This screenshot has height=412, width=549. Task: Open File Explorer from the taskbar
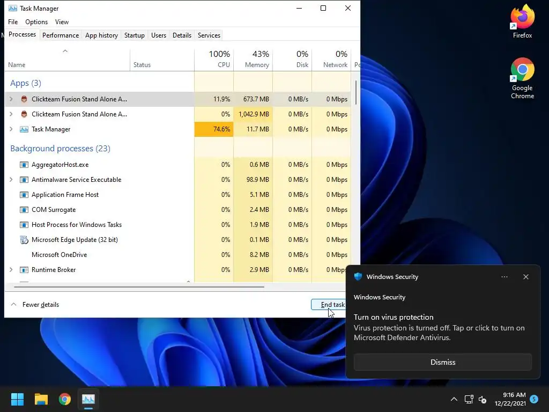click(41, 399)
